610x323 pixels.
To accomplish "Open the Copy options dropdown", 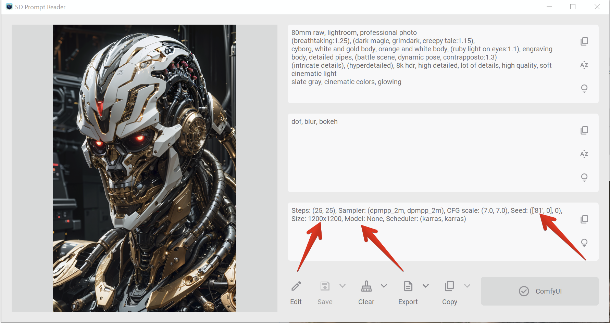I will point(467,286).
